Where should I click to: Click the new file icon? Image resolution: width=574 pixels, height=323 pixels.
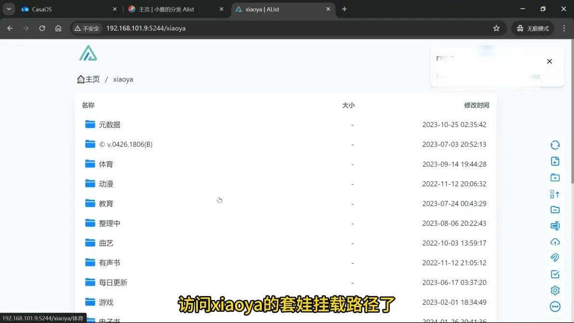click(555, 161)
